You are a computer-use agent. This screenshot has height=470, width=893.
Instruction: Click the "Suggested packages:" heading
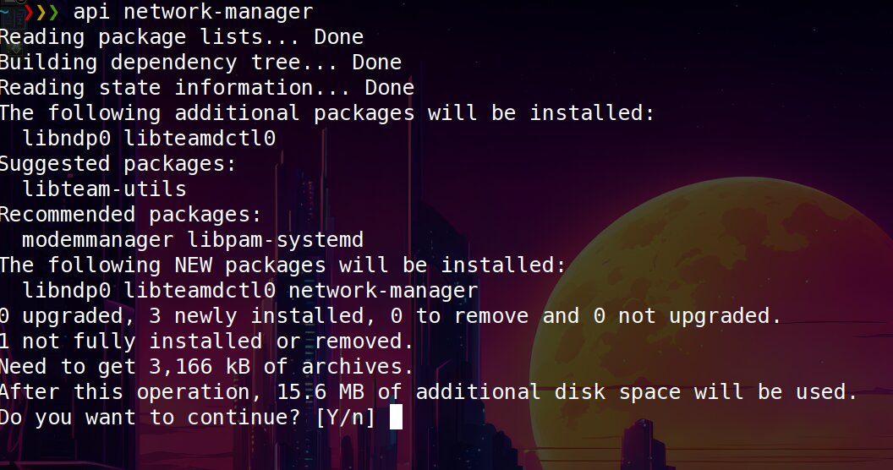118,164
